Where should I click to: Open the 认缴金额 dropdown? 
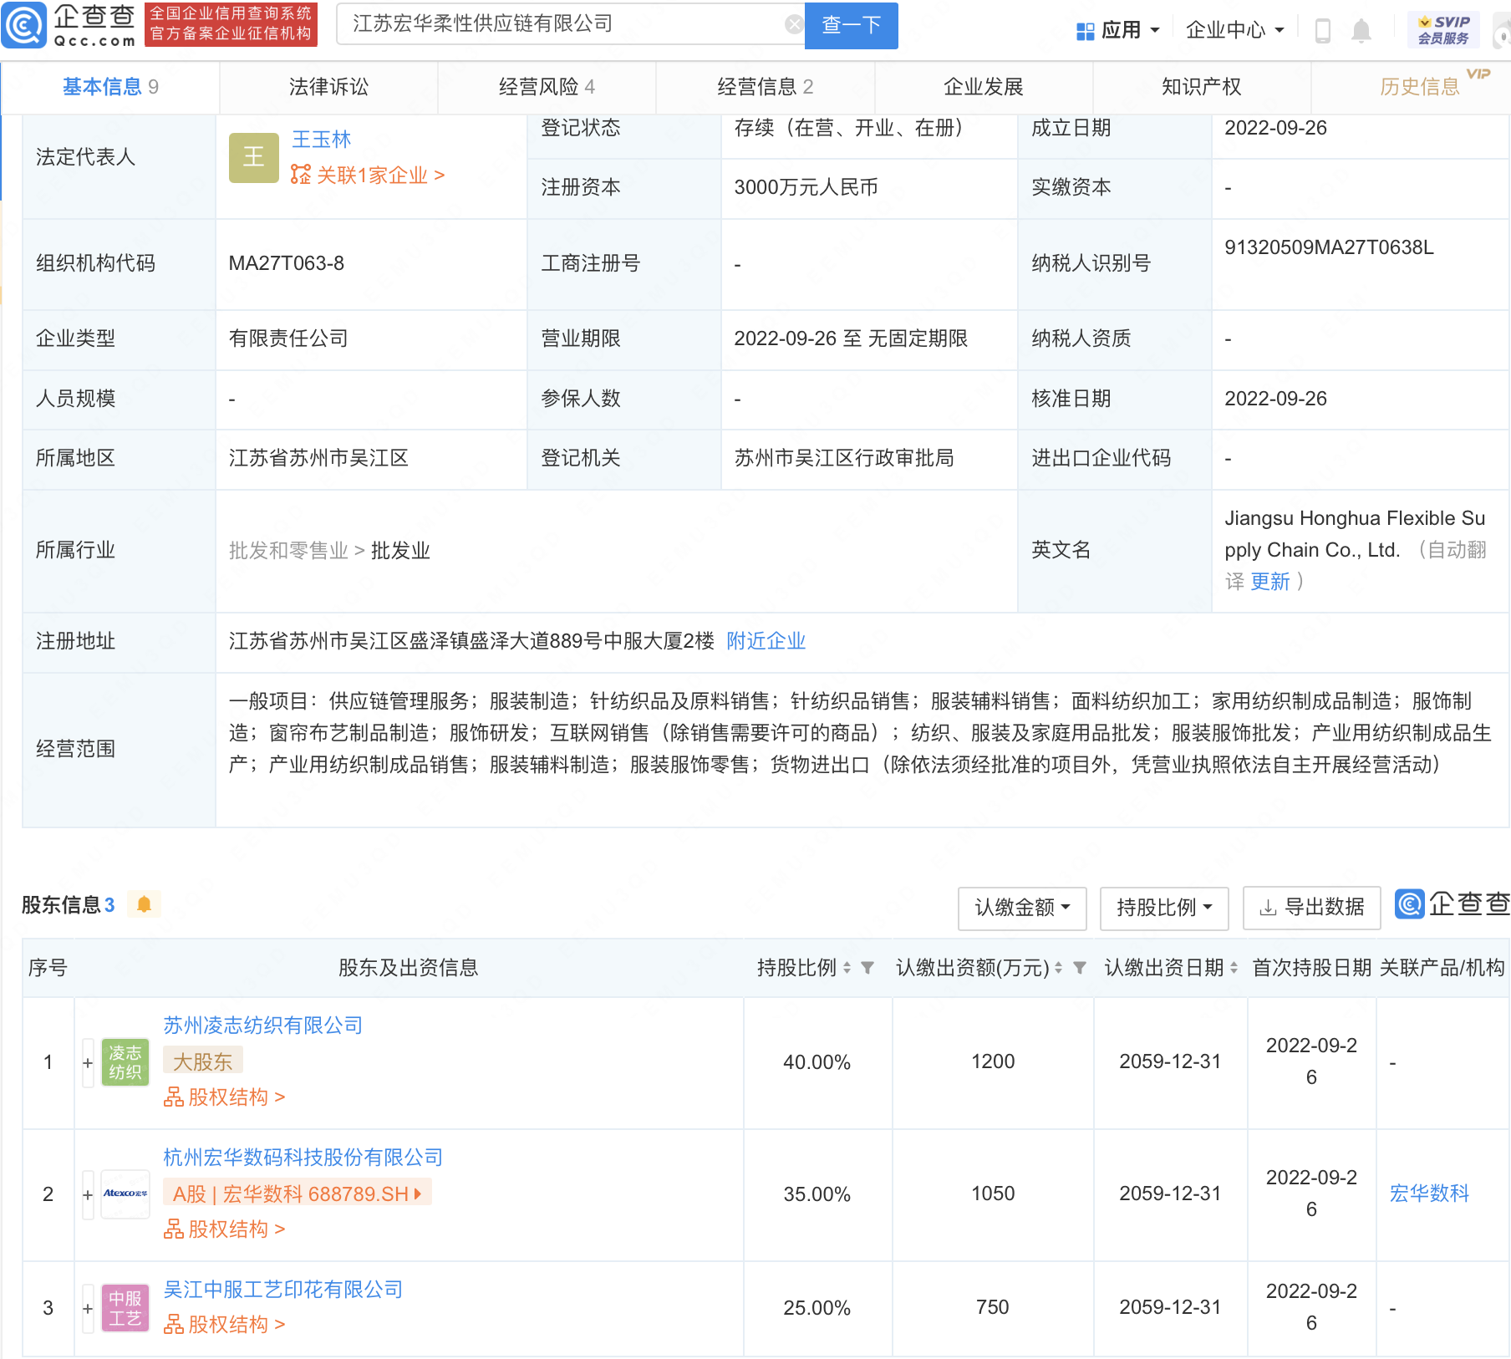(x=1022, y=908)
